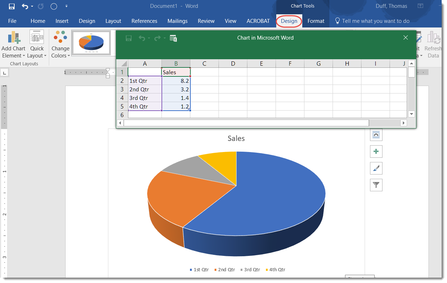Screen dimensions: 447x283
Task: Click the Edit Data in Excel icon
Action: [174, 38]
